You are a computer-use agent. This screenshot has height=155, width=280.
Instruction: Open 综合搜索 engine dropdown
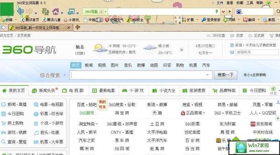53,75
